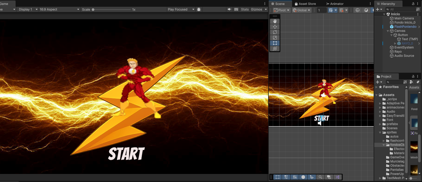This screenshot has width=422, height=182.
Task: Toggle Game view shortcuts keyboard icon
Action: click(x=236, y=9)
